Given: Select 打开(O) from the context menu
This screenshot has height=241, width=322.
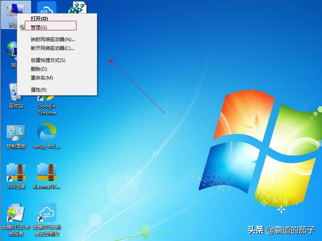Looking at the screenshot, I should tap(40, 18).
